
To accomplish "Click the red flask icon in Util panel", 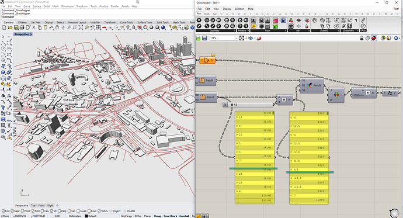I will tap(307, 26).
